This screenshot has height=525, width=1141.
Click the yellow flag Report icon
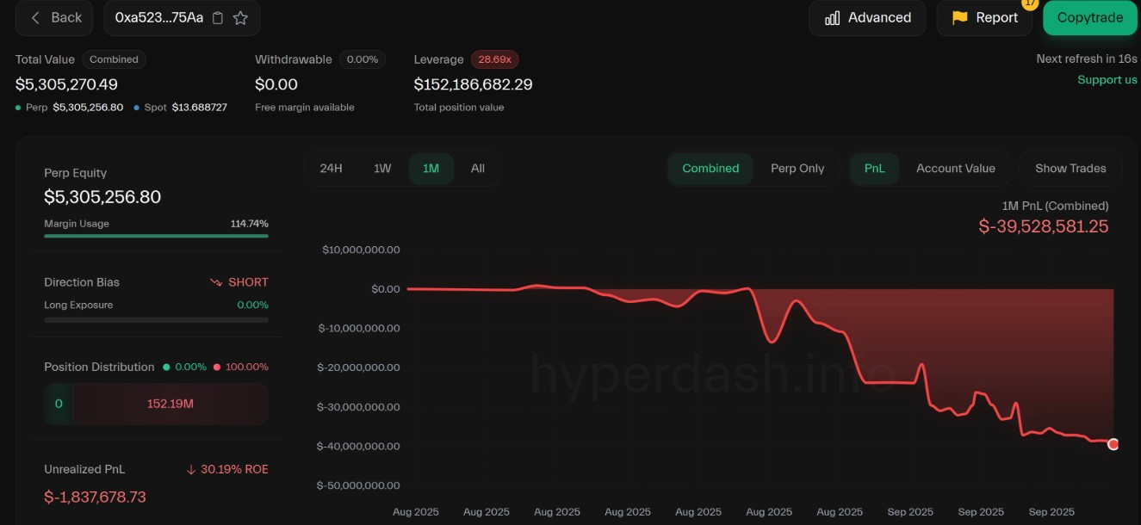click(x=959, y=18)
